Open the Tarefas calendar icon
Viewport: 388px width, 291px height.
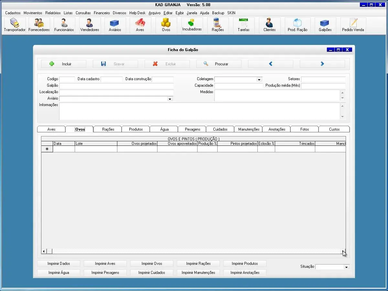pos(243,25)
